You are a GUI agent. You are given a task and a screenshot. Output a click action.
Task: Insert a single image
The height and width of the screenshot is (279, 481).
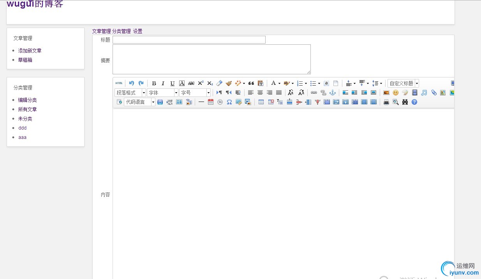click(x=386, y=93)
